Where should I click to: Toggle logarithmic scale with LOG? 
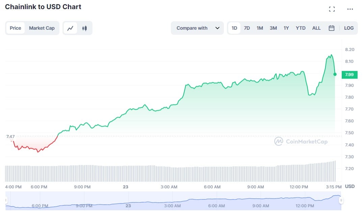(349, 28)
